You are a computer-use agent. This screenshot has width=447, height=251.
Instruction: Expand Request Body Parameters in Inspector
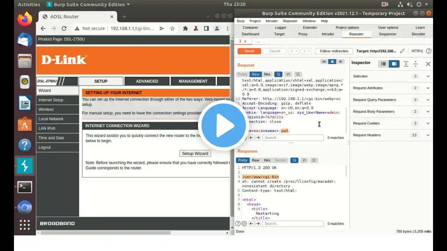[x=391, y=112]
